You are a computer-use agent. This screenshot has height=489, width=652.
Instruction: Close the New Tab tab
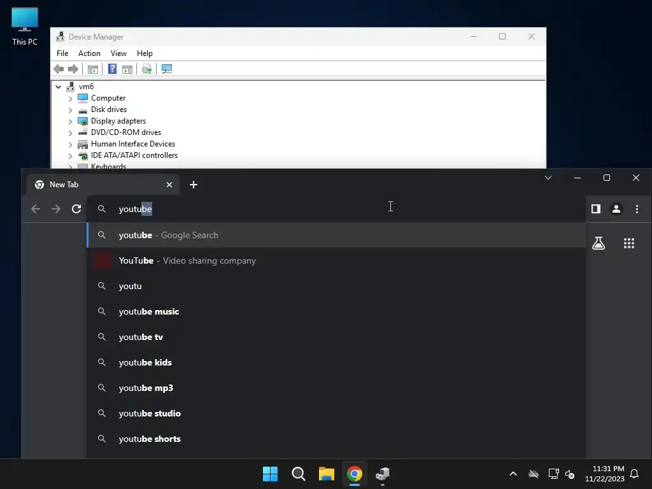169,185
